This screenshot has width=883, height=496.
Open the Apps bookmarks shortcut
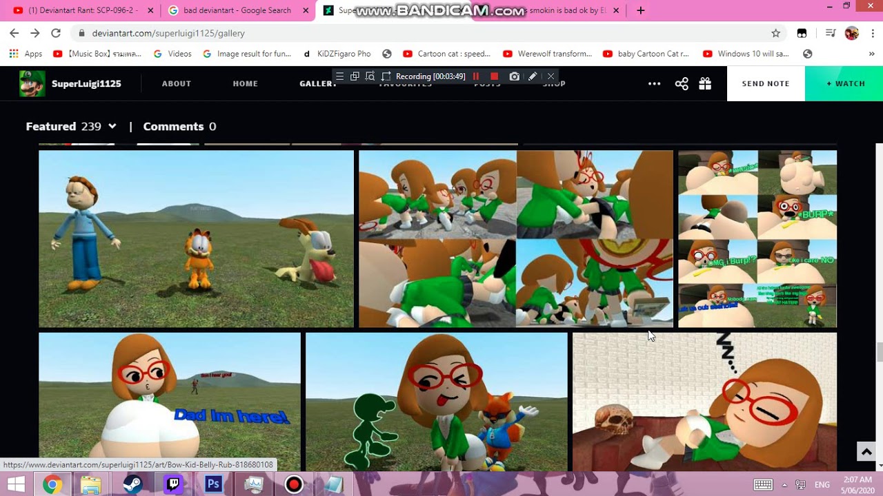(26, 54)
